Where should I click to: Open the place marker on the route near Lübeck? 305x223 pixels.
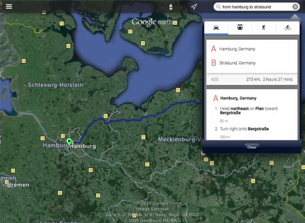click(x=106, y=116)
